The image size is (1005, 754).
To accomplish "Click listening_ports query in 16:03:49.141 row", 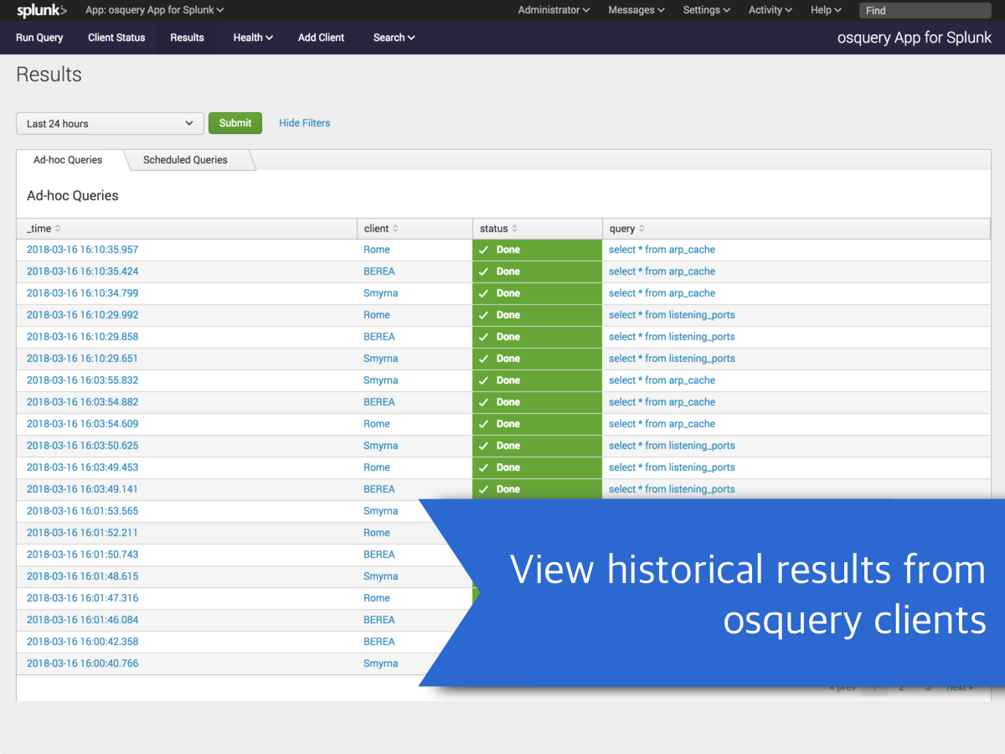I will [672, 489].
